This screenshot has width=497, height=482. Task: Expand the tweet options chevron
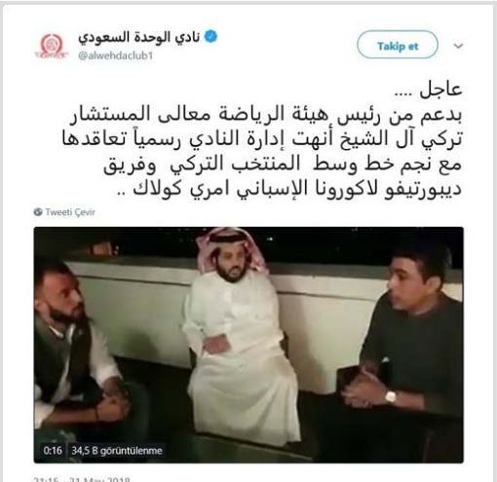pos(458,46)
